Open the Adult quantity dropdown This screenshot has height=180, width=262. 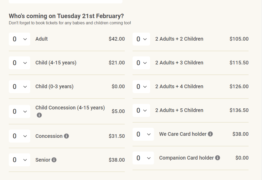point(19,39)
